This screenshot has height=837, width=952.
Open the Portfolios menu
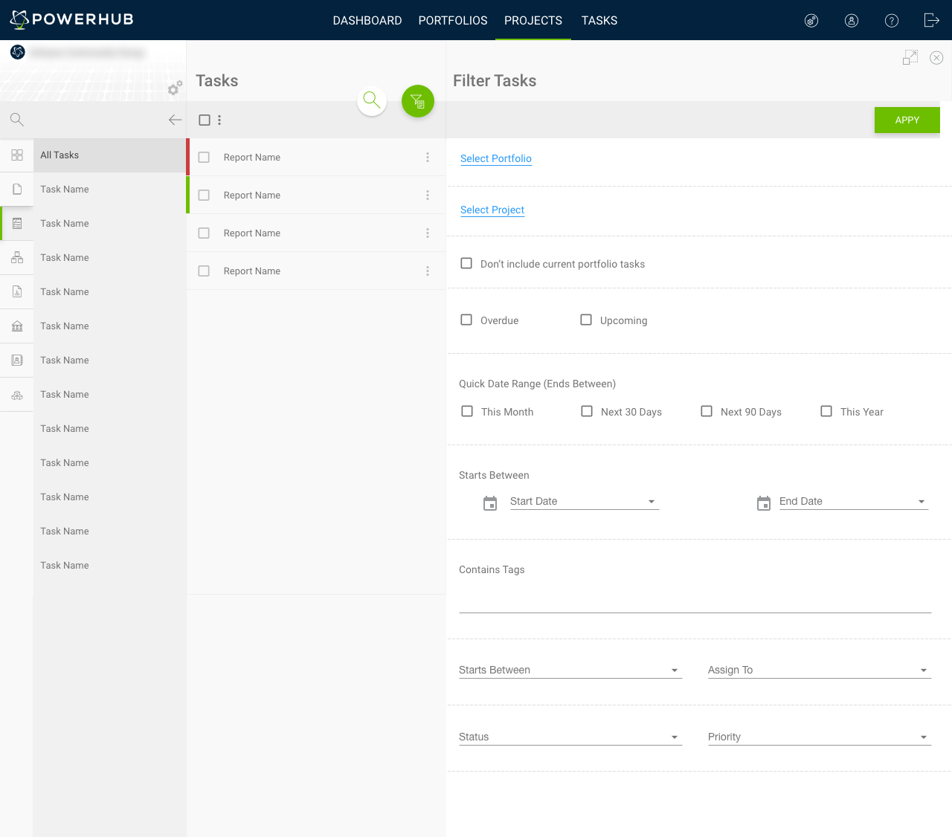click(453, 21)
